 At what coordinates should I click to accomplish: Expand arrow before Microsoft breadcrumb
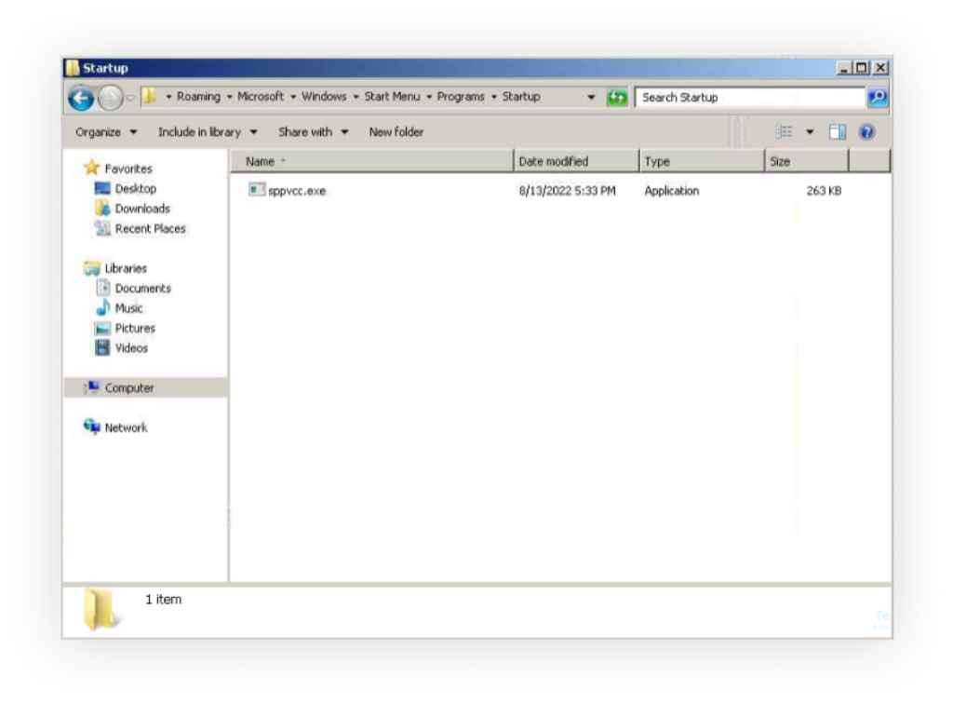point(229,97)
